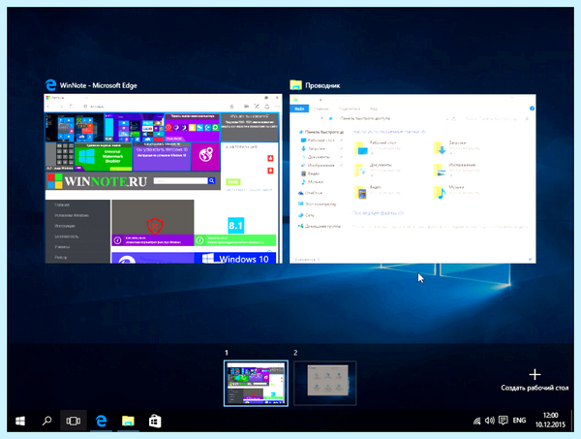Open the network tray icon
Viewport: 581px width, 439px height.
[x=476, y=421]
